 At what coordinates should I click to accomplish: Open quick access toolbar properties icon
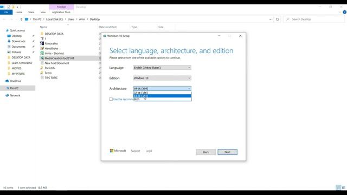tap(9, 7)
